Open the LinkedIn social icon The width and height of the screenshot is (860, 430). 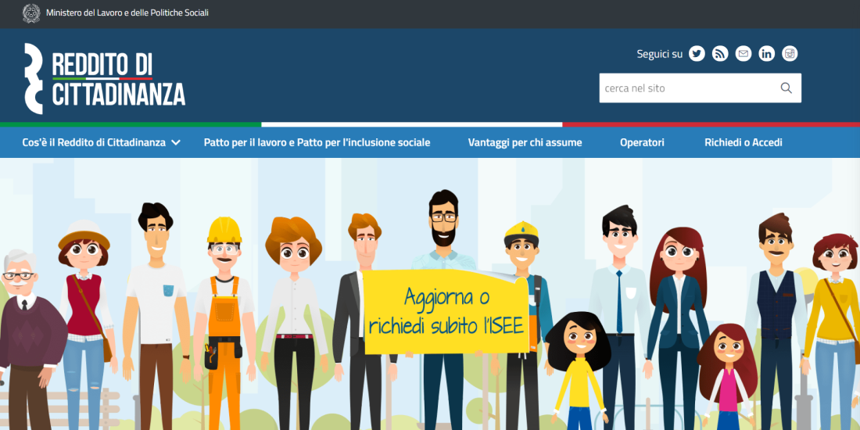767,54
